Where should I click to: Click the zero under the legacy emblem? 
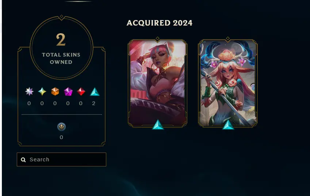(61, 137)
